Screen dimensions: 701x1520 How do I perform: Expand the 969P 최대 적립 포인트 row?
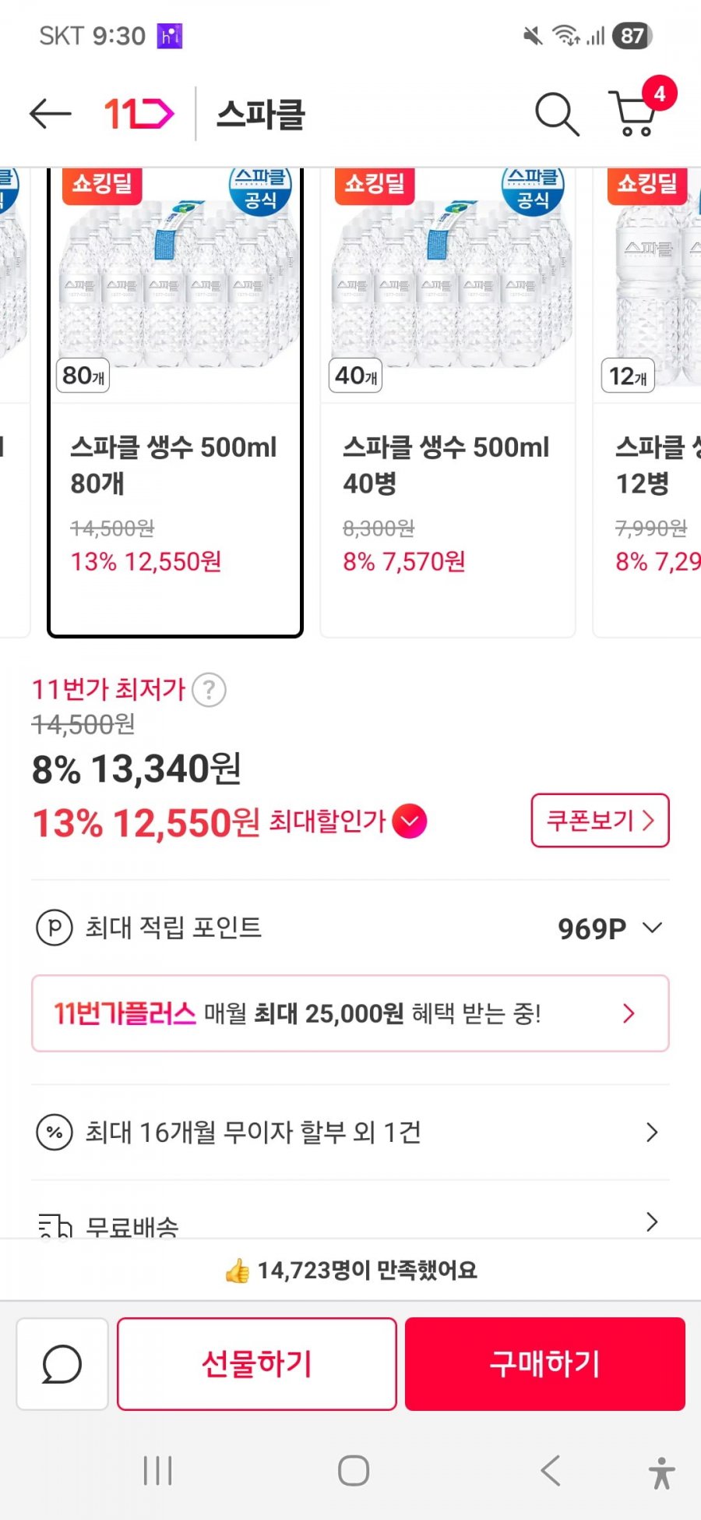click(x=651, y=928)
